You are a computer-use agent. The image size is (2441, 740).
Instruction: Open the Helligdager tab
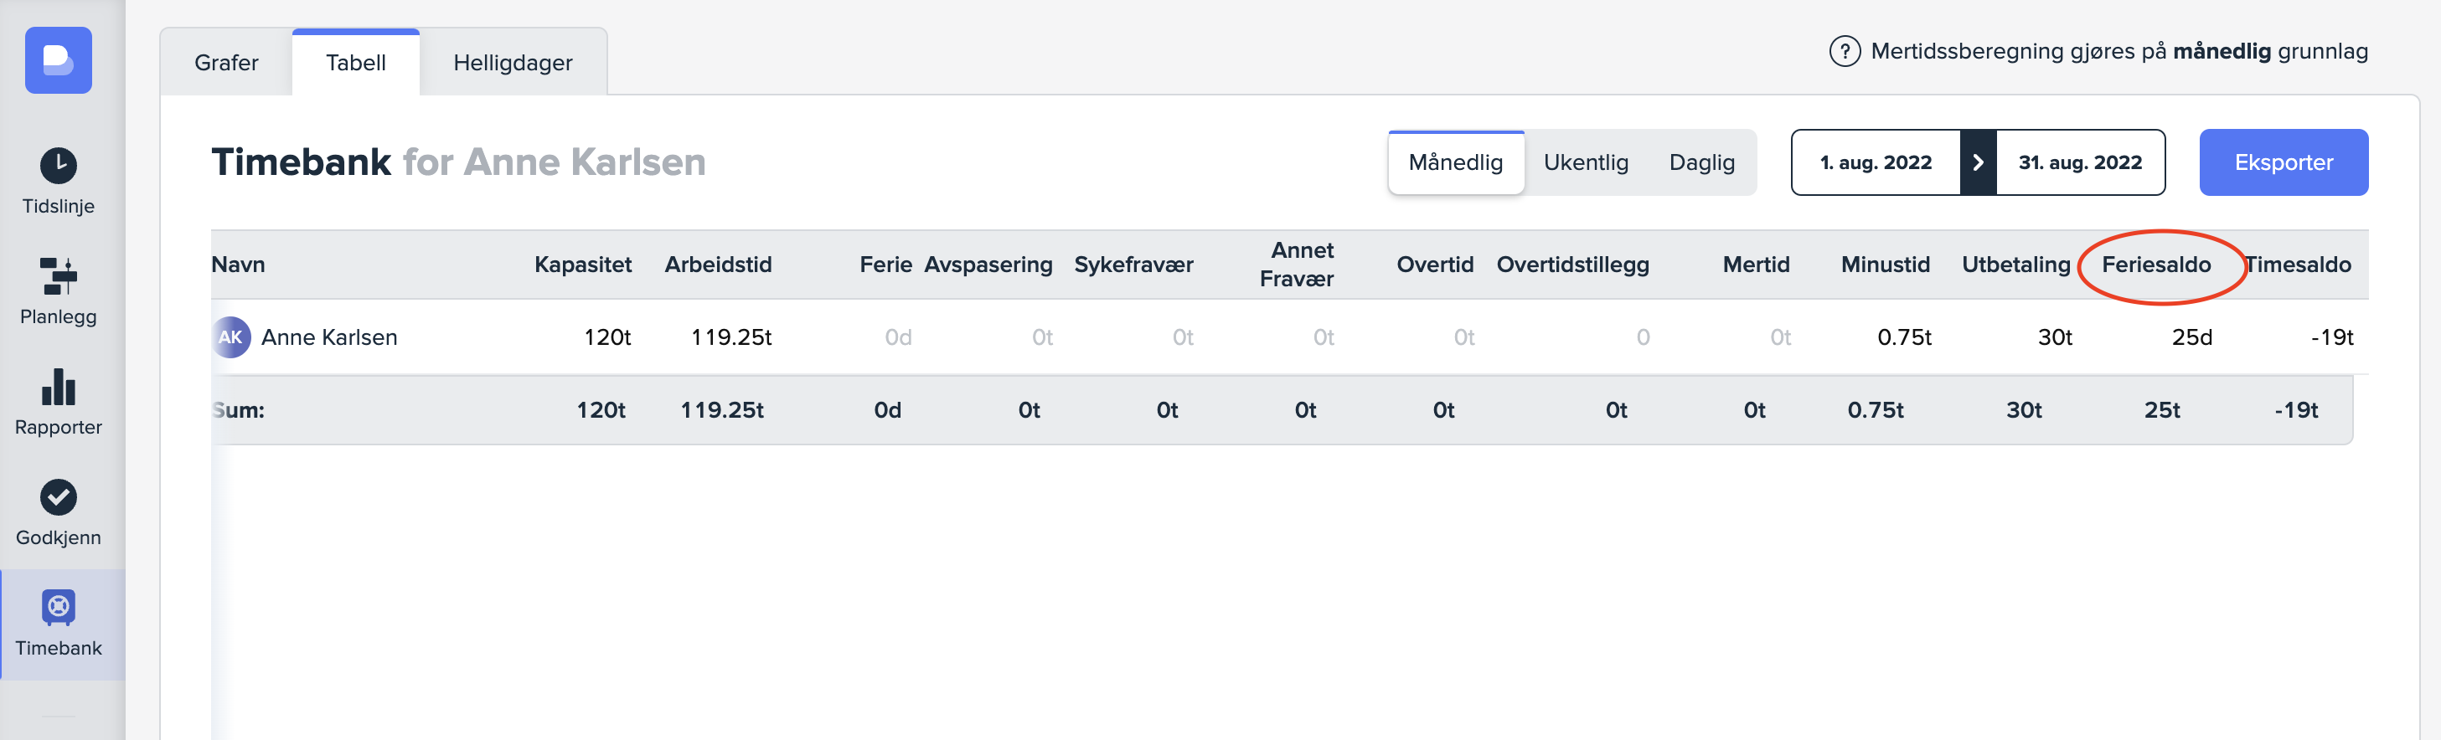(x=513, y=63)
